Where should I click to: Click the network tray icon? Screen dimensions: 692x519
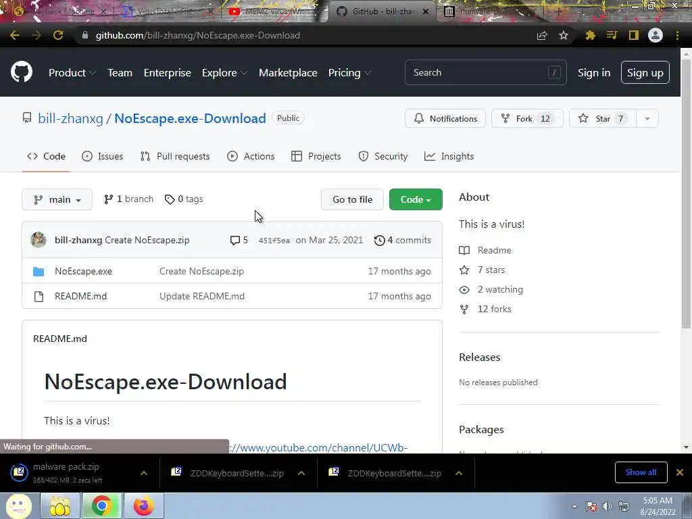pyautogui.click(x=624, y=506)
